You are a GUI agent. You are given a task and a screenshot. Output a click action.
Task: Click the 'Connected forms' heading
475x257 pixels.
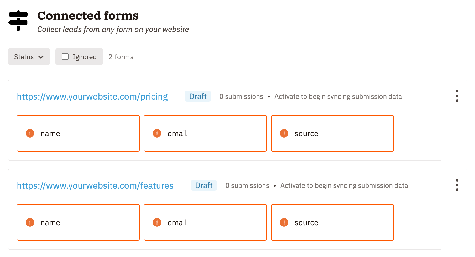click(x=88, y=15)
